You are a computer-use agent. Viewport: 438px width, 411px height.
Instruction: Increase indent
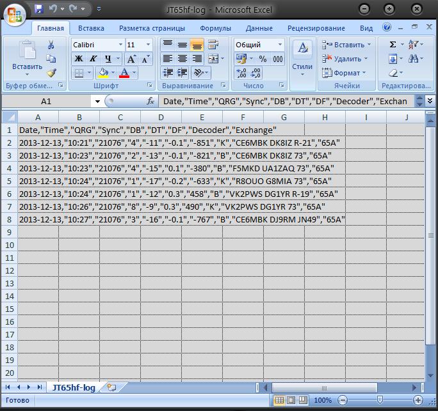(182, 73)
